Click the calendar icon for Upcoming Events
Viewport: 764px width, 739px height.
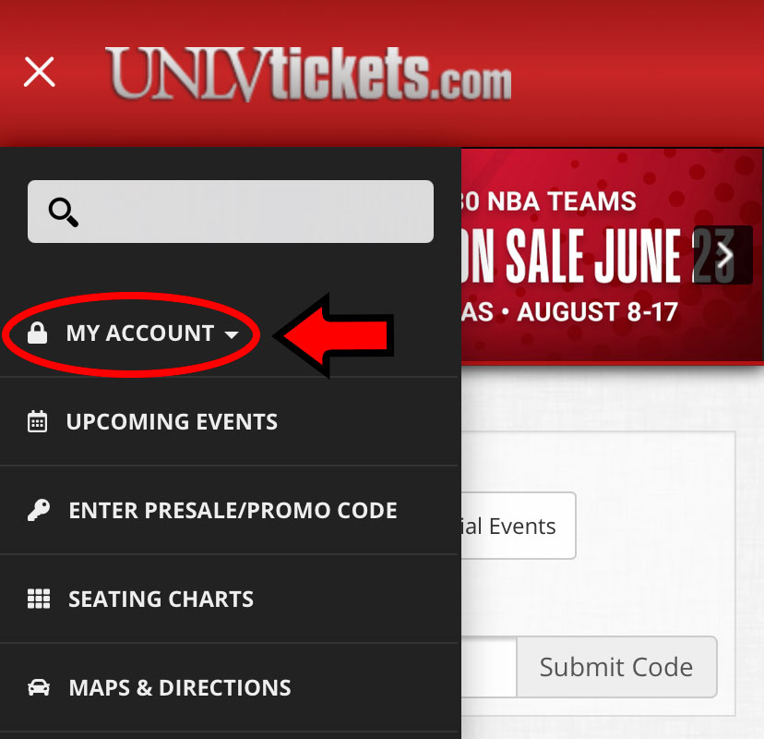pyautogui.click(x=38, y=421)
